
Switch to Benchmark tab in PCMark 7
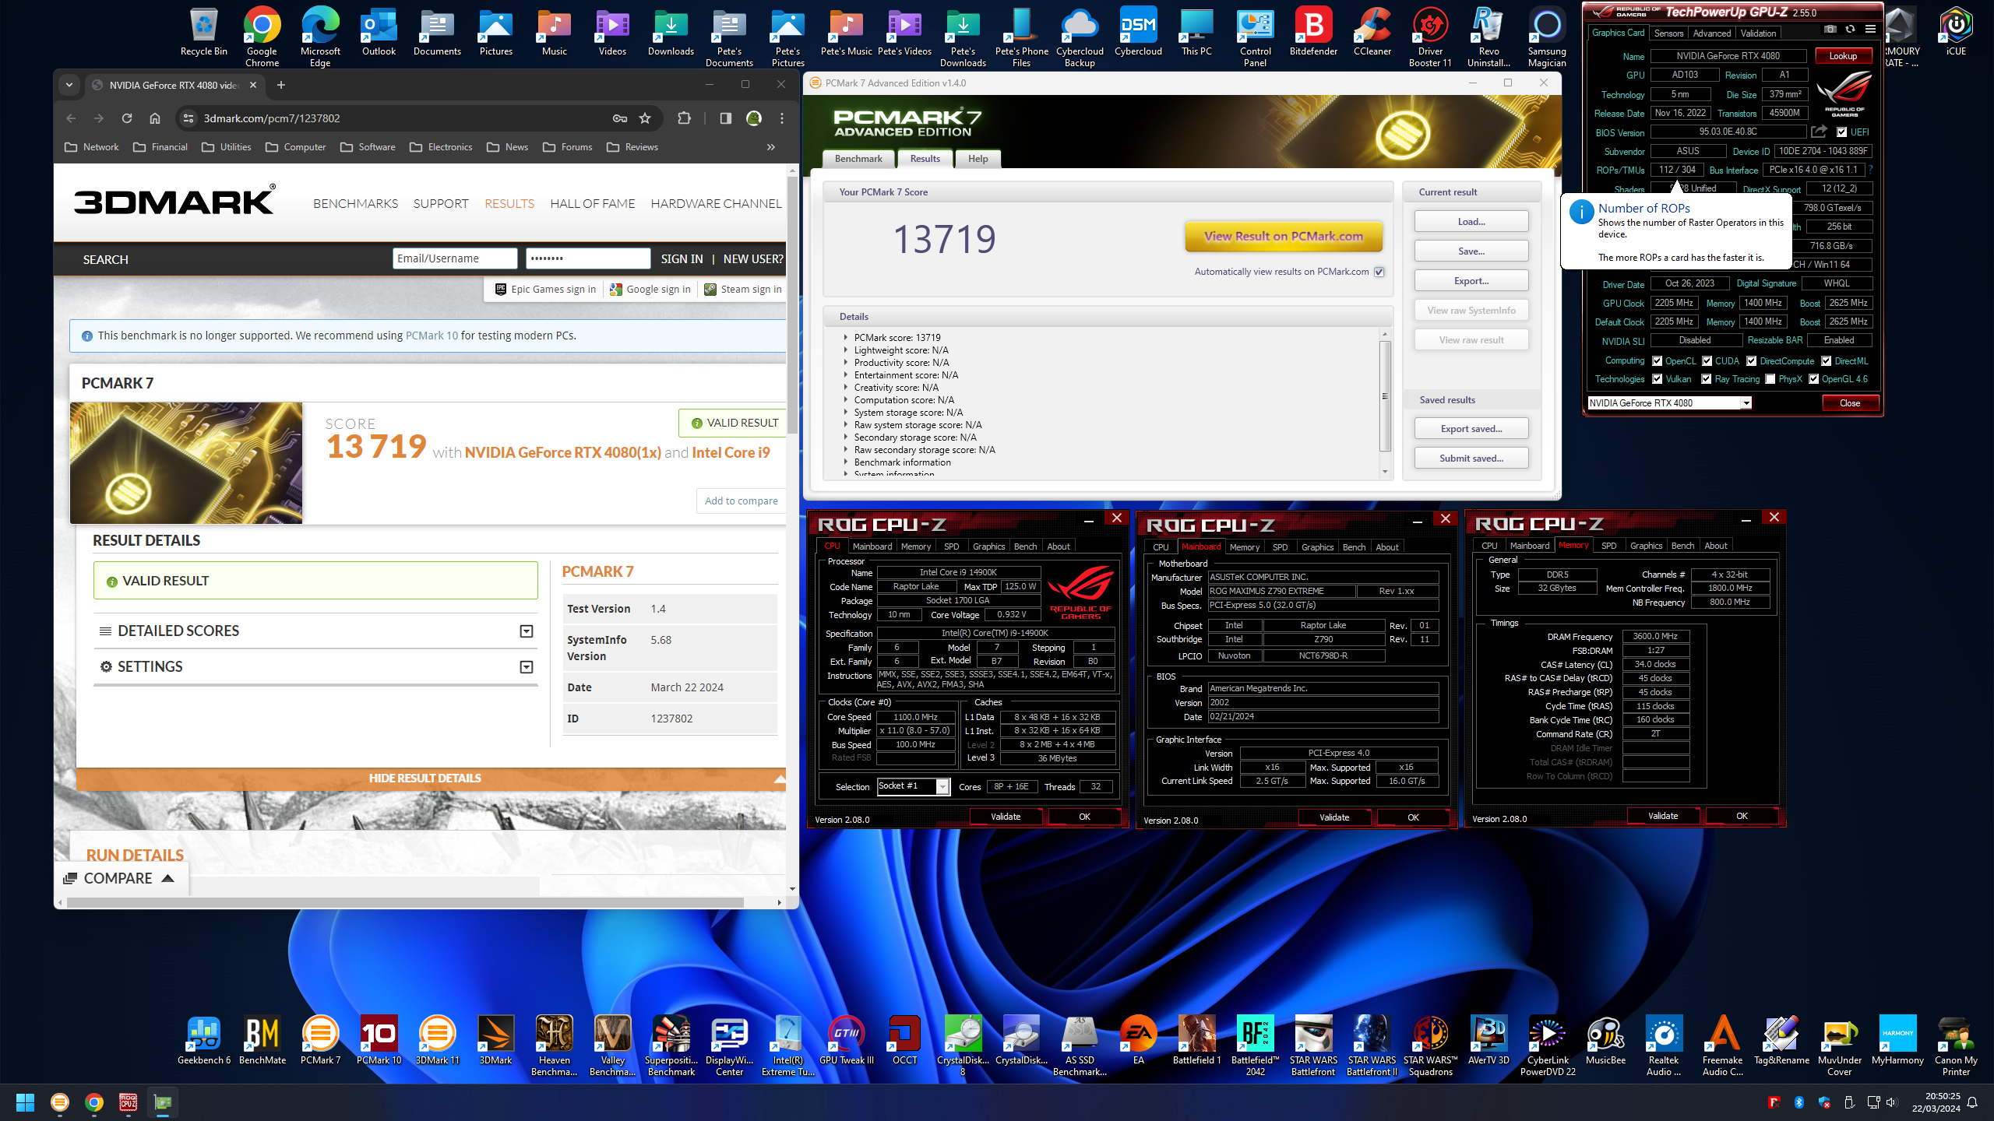click(858, 159)
